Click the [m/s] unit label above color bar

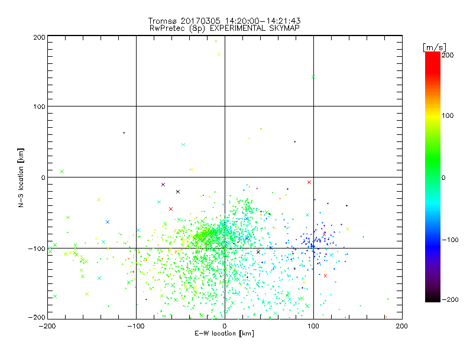tap(433, 46)
